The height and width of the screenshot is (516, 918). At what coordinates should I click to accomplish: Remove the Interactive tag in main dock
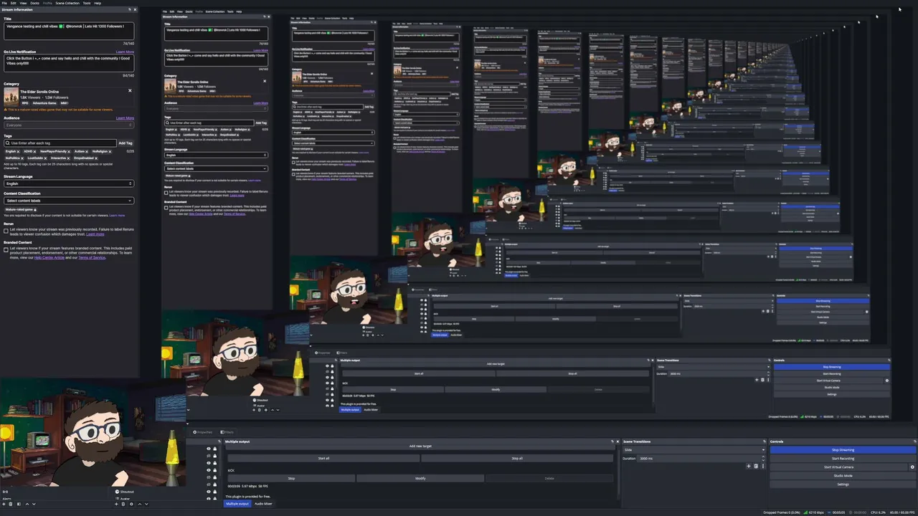[68, 158]
